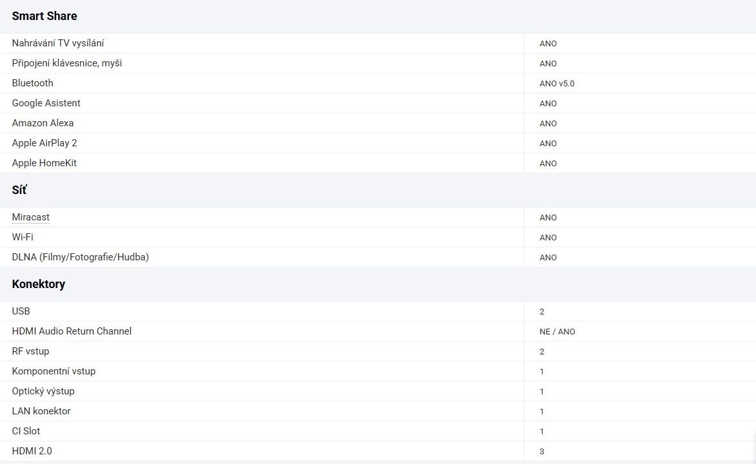The width and height of the screenshot is (756, 464).
Task: Click the Komponentní vstup label
Action: (x=54, y=371)
